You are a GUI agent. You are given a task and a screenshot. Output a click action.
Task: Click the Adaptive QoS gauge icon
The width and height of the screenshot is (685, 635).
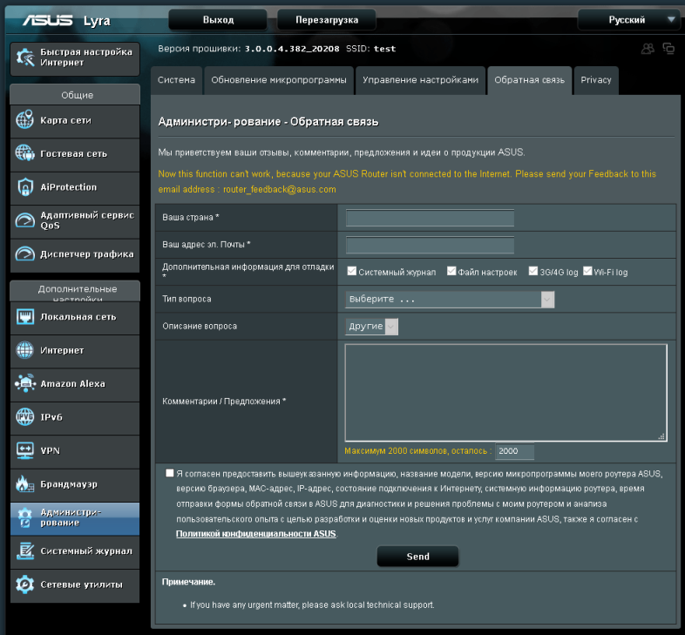pos(25,220)
